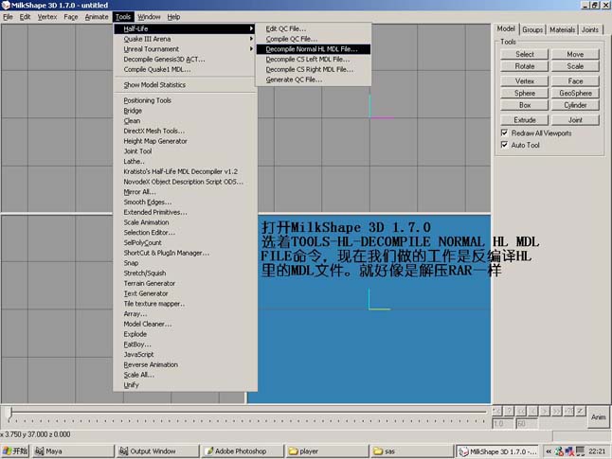Click the animation timeline slider handle

(11, 412)
